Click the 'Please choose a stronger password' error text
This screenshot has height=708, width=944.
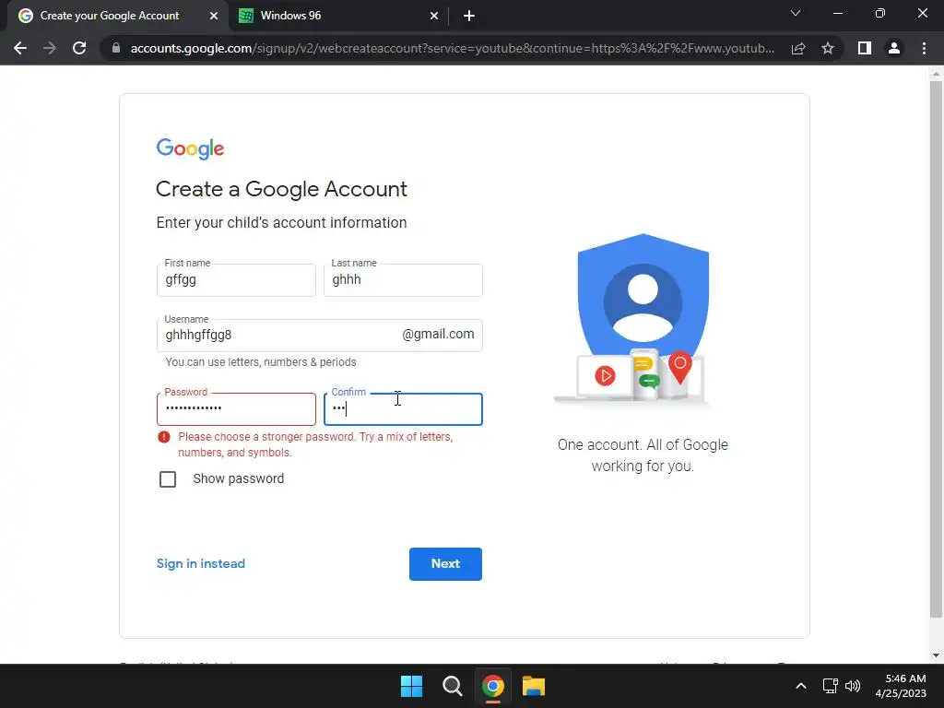315,445
